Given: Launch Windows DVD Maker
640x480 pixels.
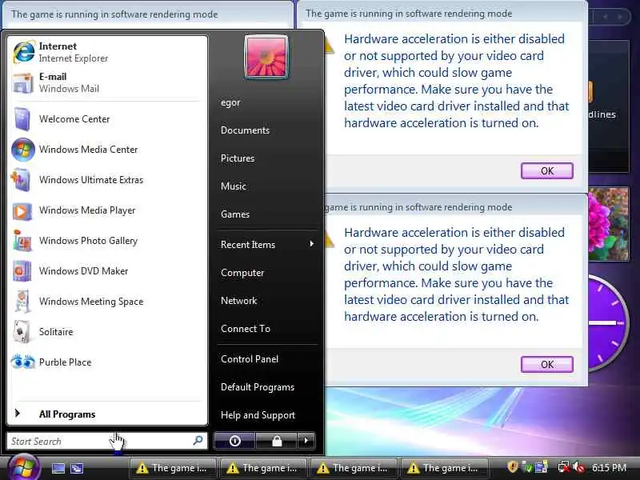Looking at the screenshot, I should (107, 271).
